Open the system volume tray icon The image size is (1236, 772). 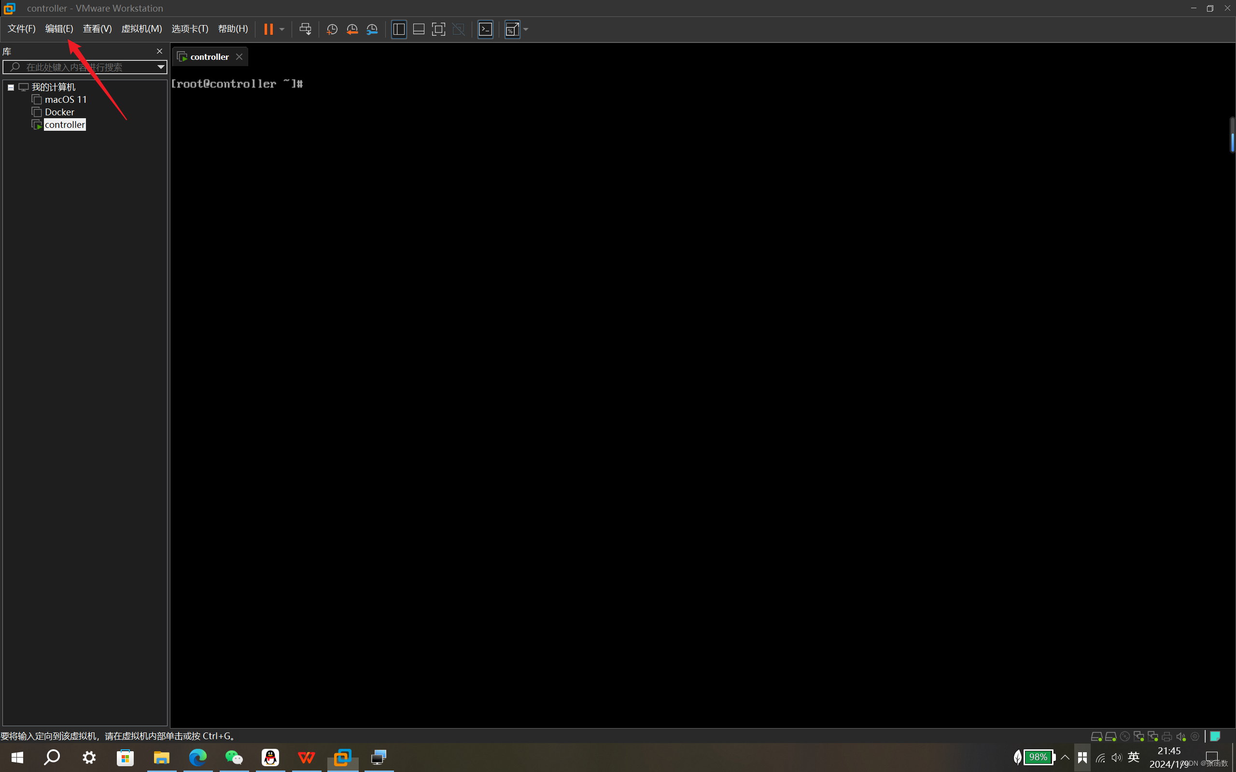[1116, 758]
